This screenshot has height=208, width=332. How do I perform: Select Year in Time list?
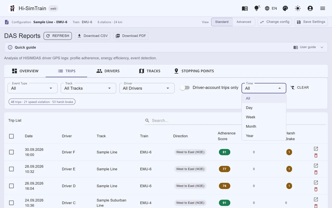pos(264,136)
